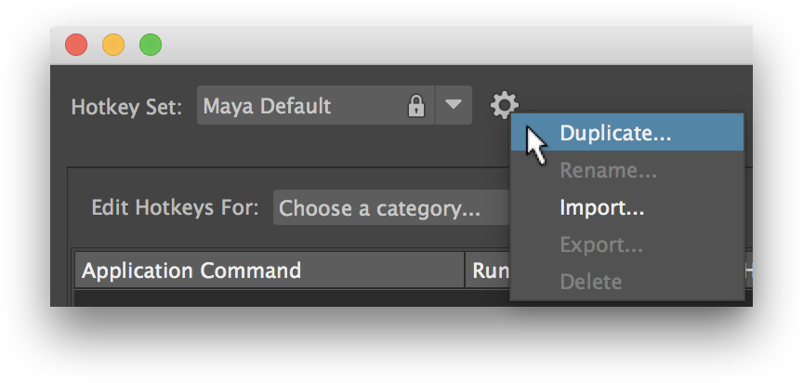This screenshot has width=803, height=383.
Task: Click the disabled Delete menu item
Action: click(590, 281)
